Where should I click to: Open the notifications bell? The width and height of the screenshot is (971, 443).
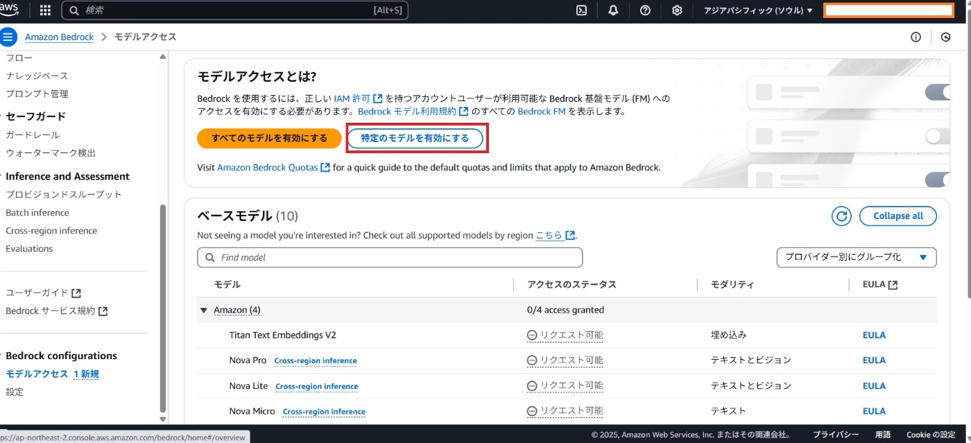click(x=613, y=10)
